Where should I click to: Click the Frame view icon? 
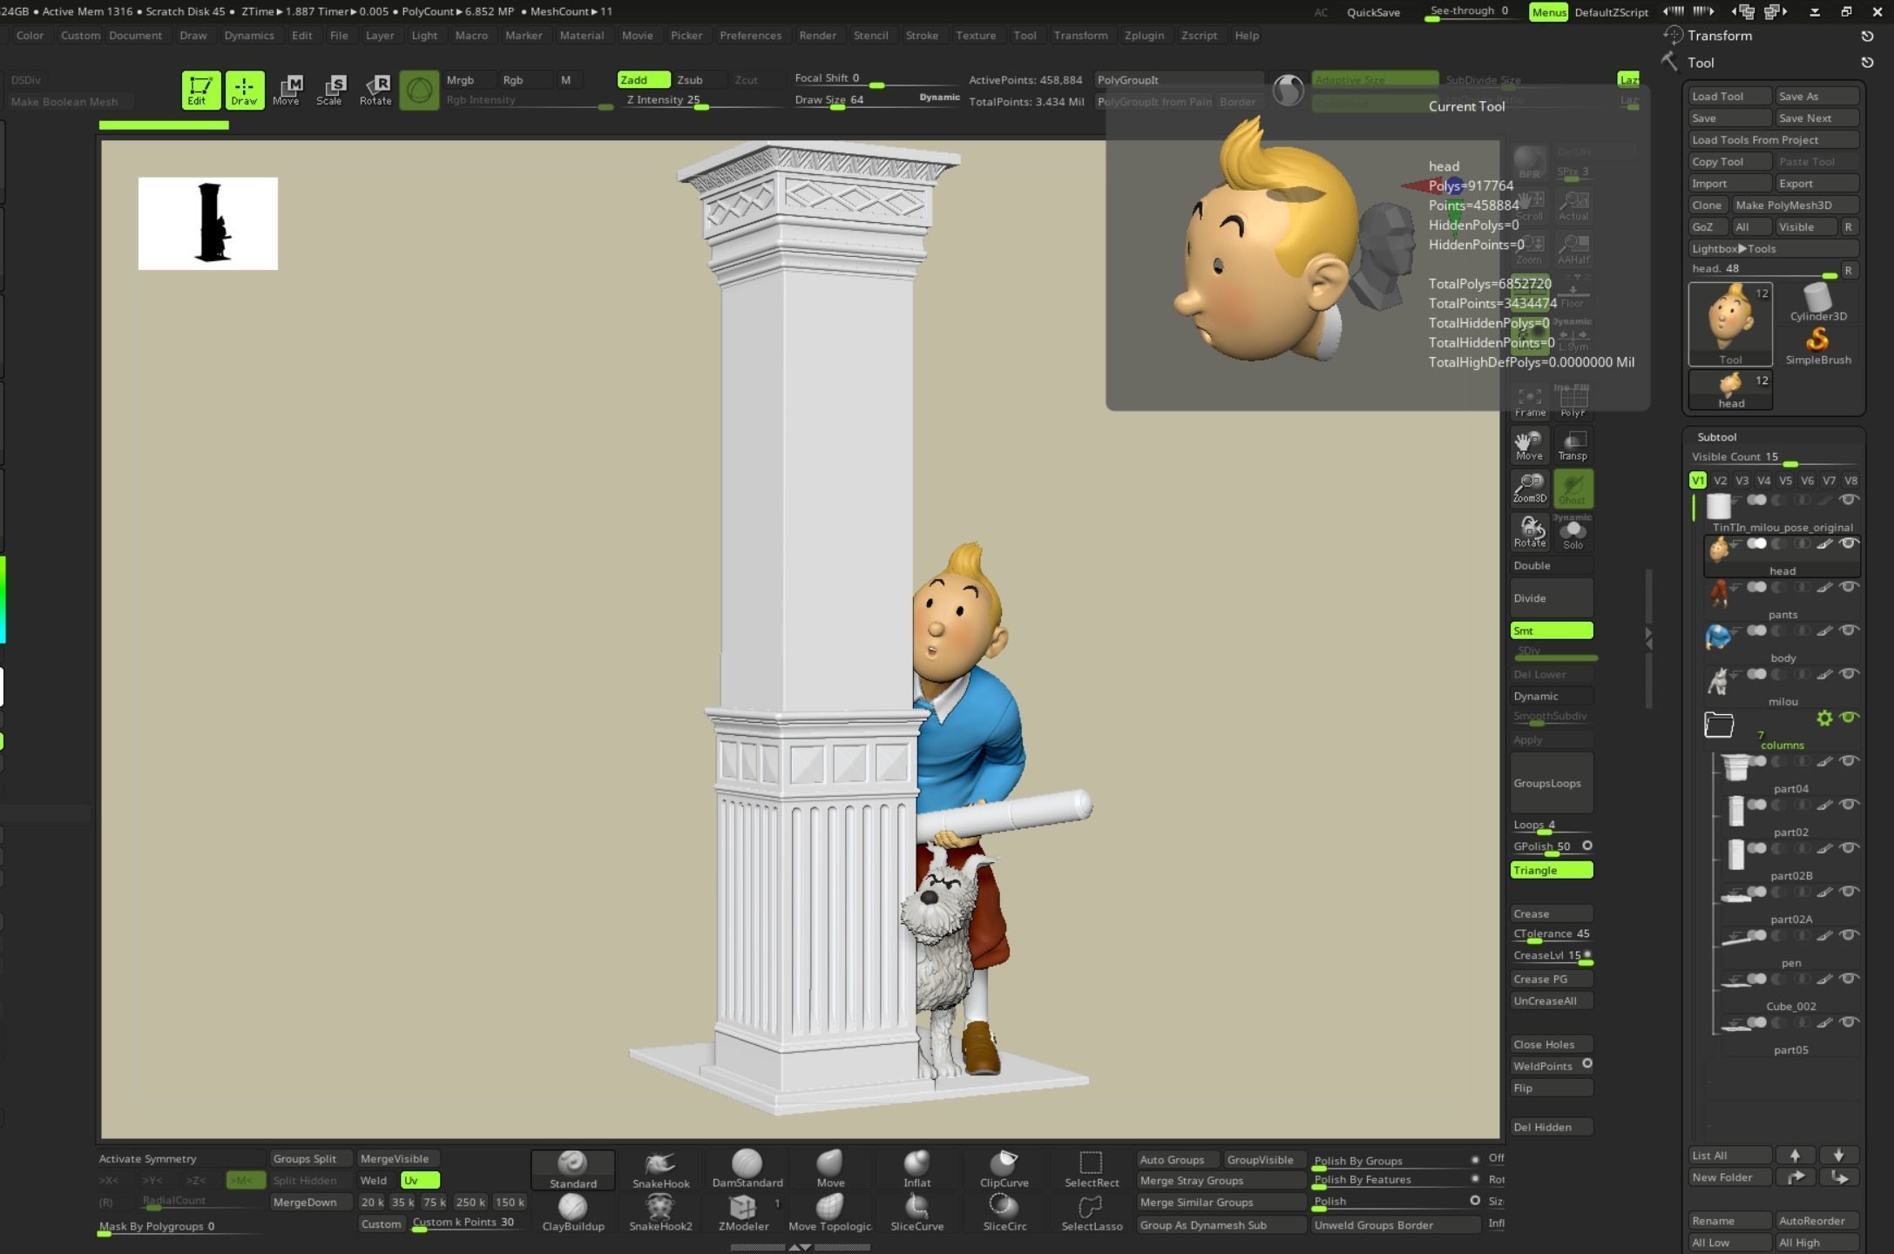click(1530, 401)
